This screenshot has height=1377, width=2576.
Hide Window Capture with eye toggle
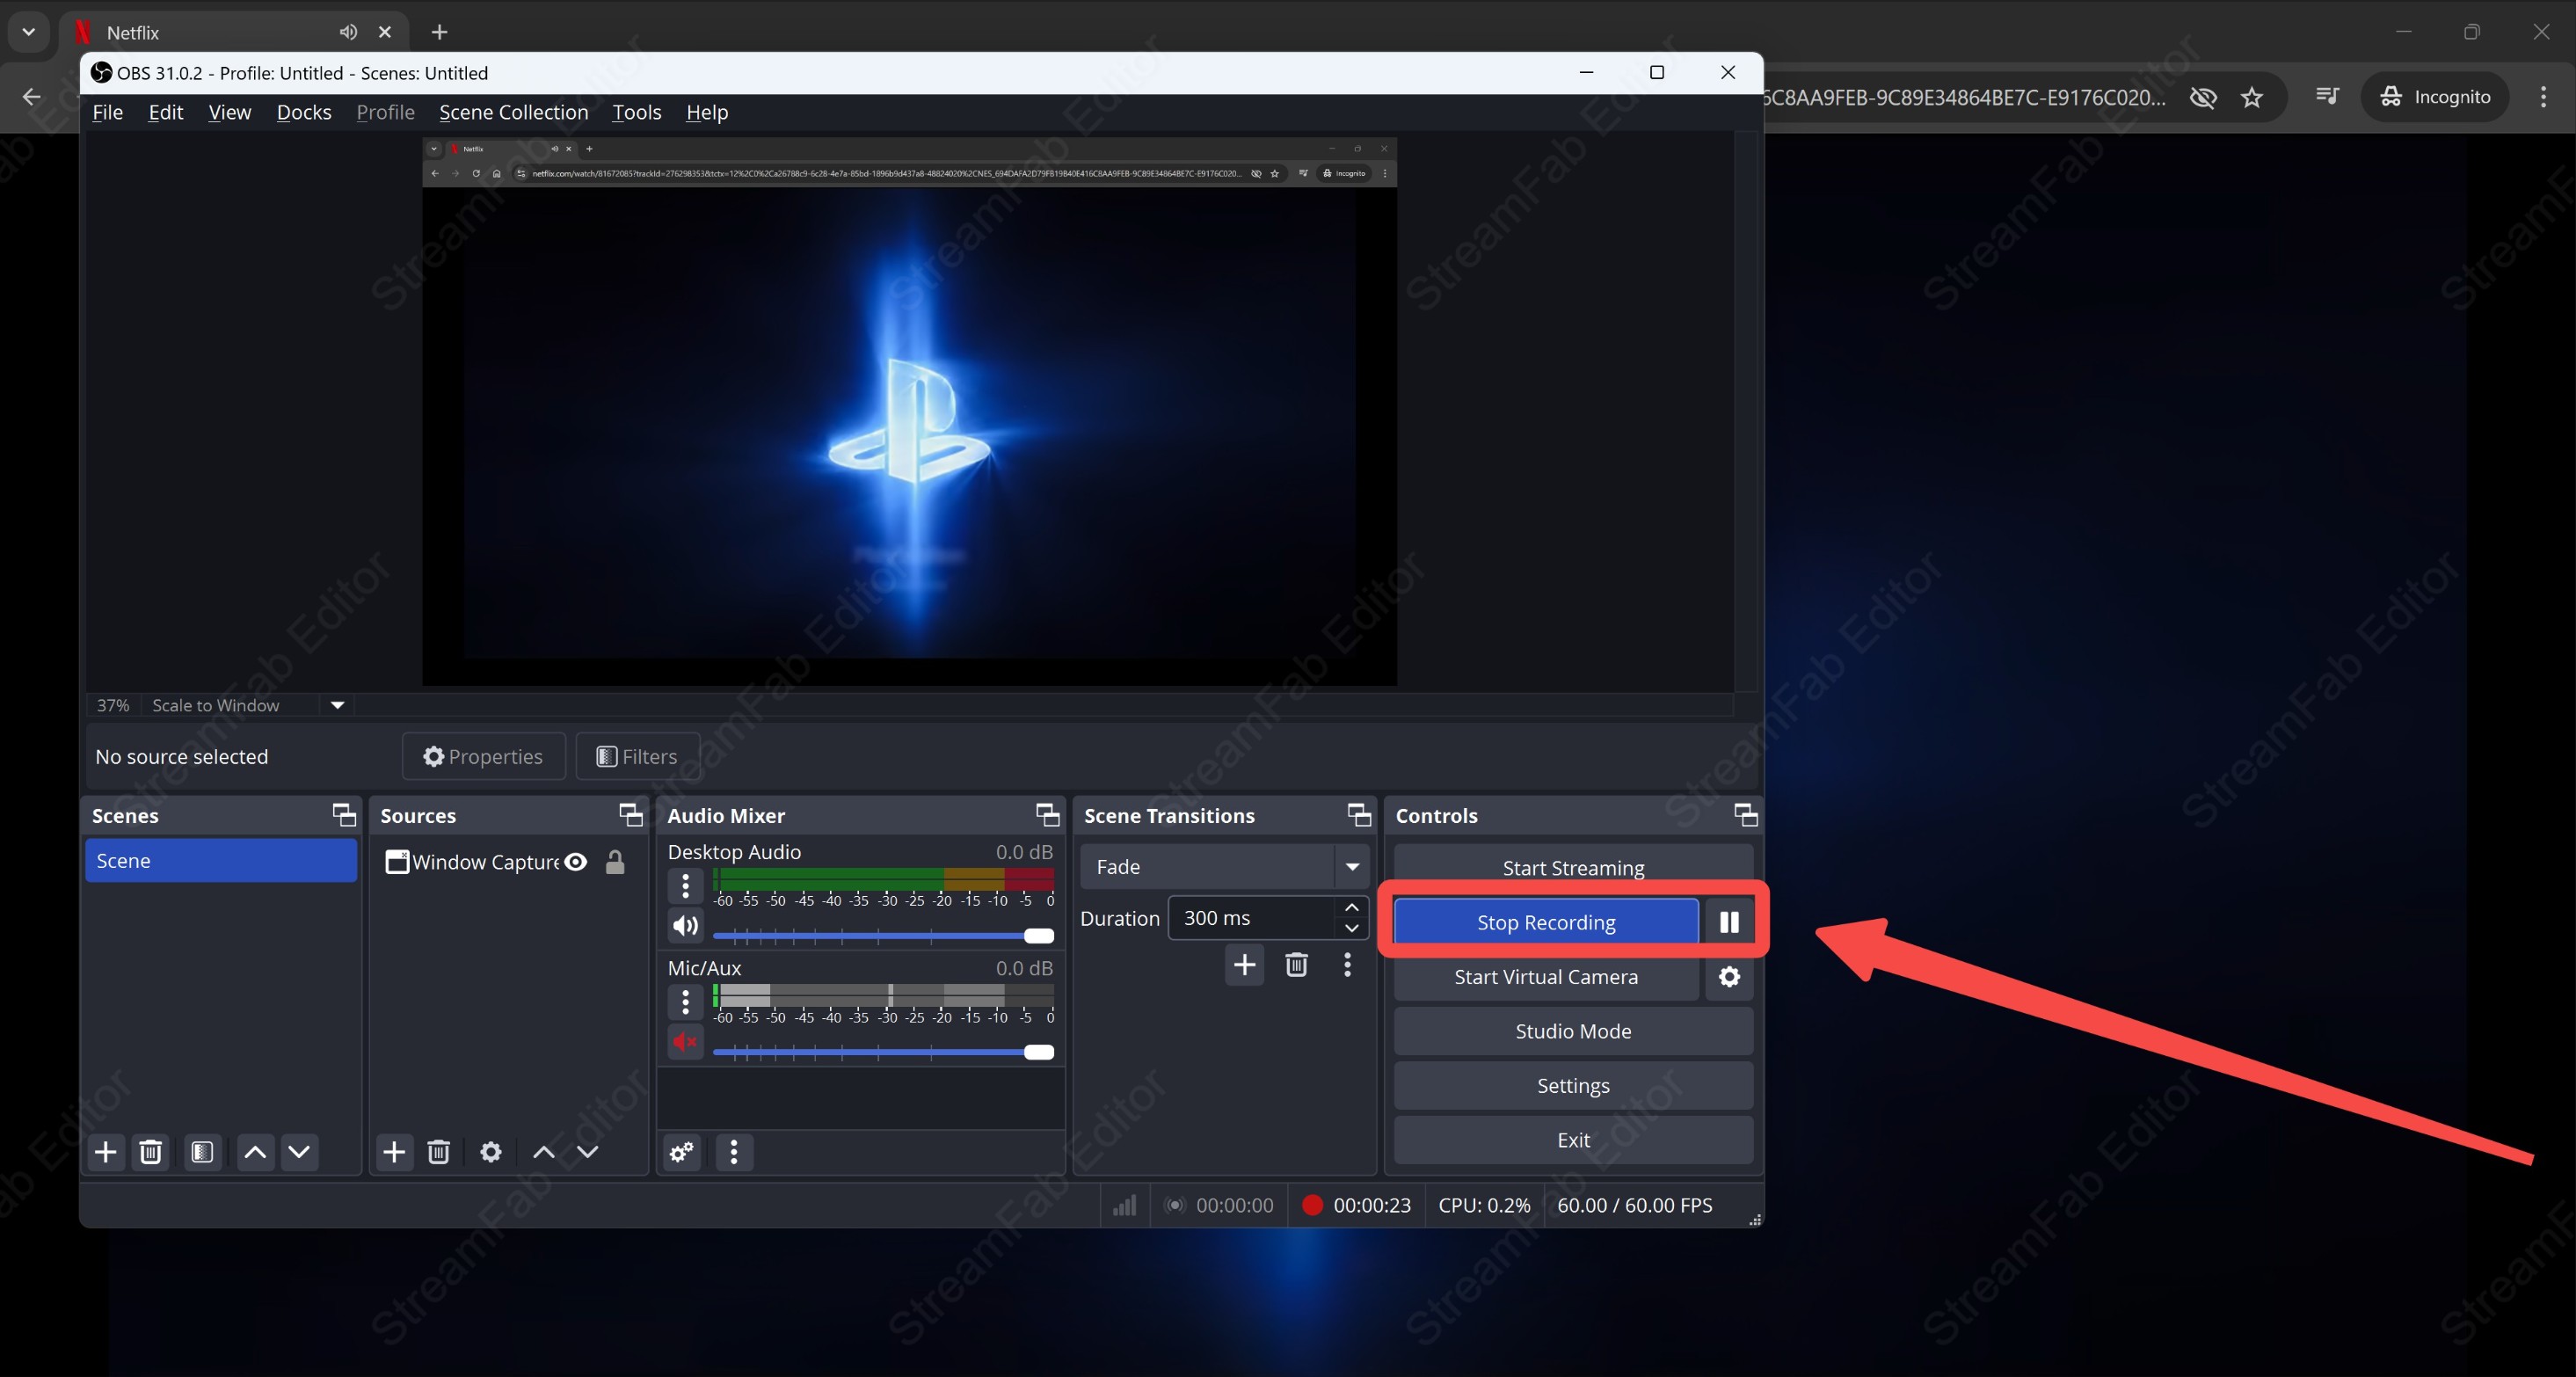pyautogui.click(x=576, y=862)
